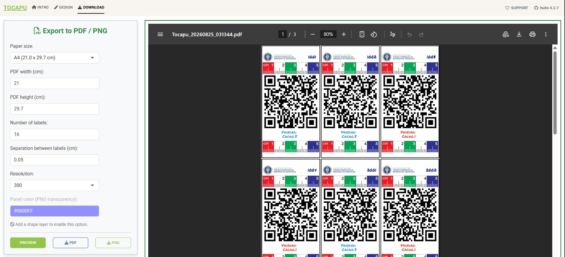Expand the Paper size dropdown
Image resolution: width=565 pixels, height=257 pixels.
(x=54, y=58)
